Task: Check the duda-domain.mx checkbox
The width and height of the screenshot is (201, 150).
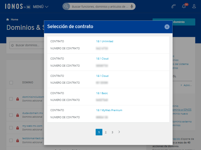Action: (11, 115)
